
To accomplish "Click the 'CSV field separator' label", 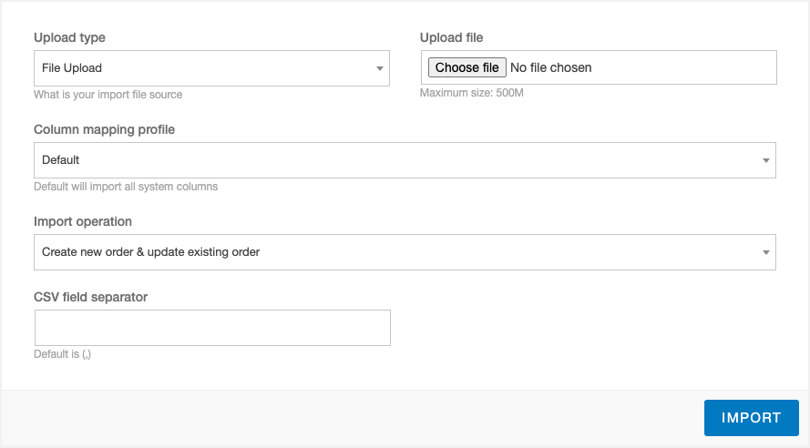I will point(90,297).
